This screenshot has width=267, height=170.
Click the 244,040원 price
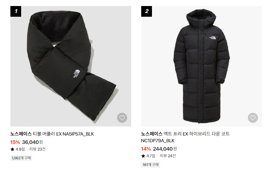click(165, 149)
